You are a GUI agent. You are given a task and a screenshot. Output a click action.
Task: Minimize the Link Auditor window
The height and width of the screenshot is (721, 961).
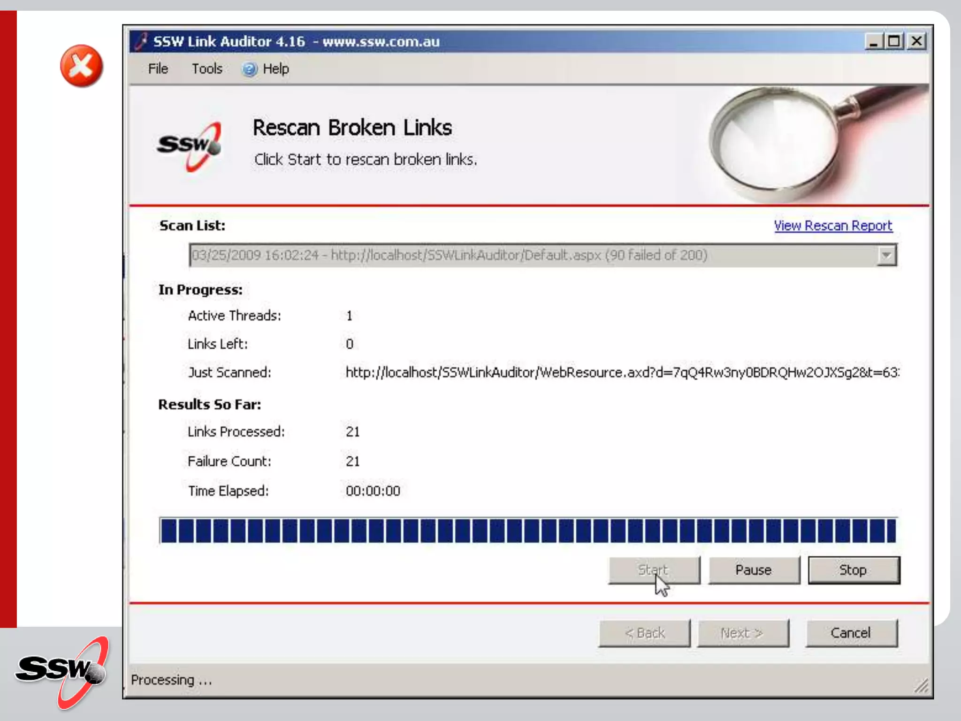(873, 41)
